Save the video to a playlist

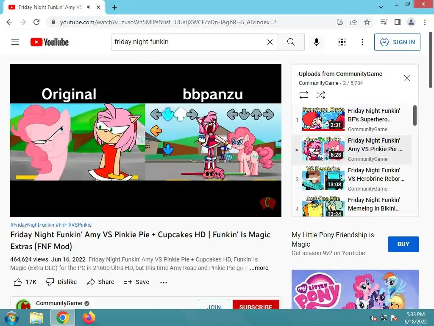click(136, 282)
